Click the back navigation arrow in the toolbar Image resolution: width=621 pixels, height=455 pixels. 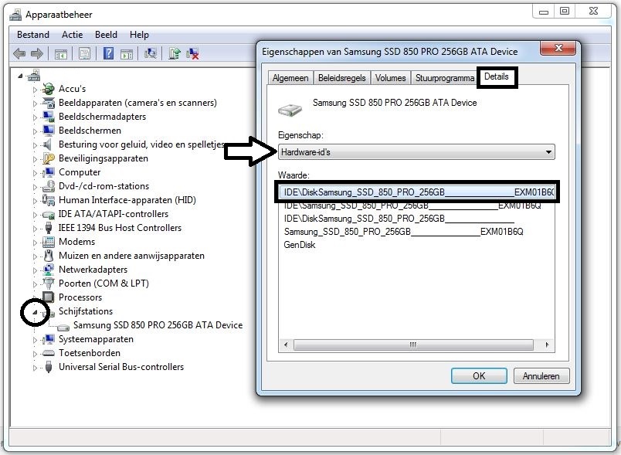(19, 53)
